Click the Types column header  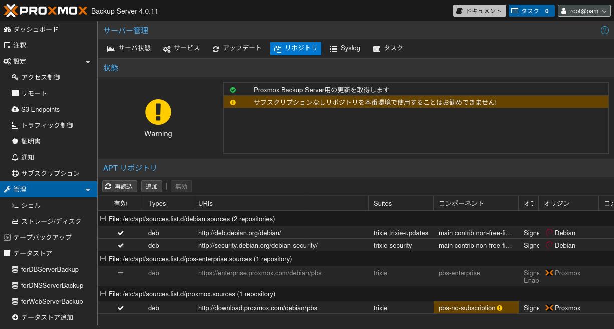point(168,203)
